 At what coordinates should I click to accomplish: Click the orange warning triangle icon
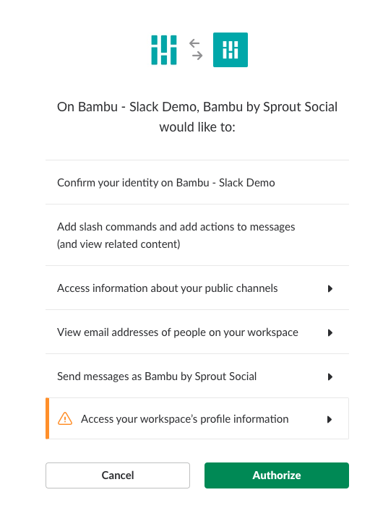(65, 418)
